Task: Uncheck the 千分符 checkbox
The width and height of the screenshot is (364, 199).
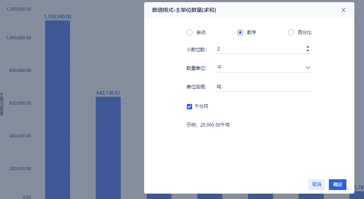Action: click(x=189, y=106)
